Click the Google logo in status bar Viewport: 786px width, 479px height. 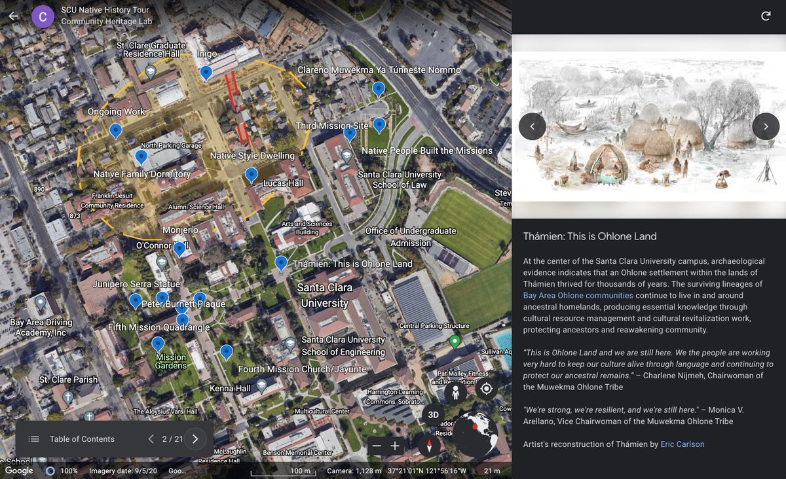pos(19,470)
